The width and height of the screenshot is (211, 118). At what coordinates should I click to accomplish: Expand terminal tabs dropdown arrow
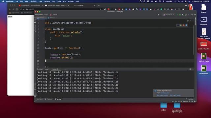66,69
